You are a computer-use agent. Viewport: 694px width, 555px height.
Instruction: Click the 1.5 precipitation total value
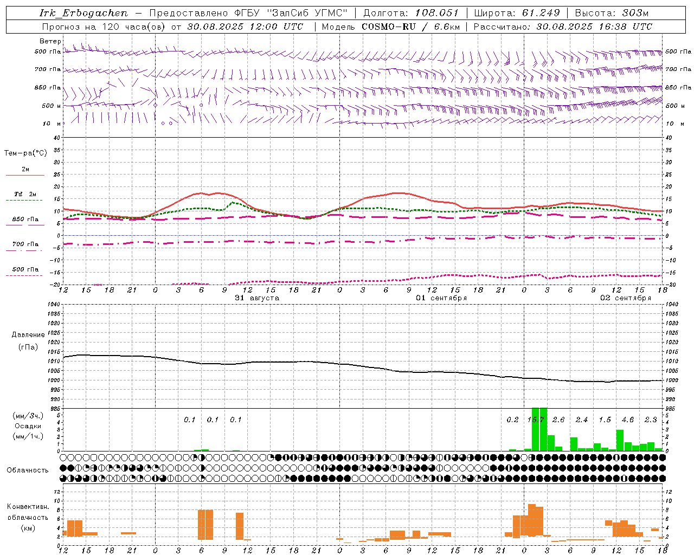coord(605,420)
